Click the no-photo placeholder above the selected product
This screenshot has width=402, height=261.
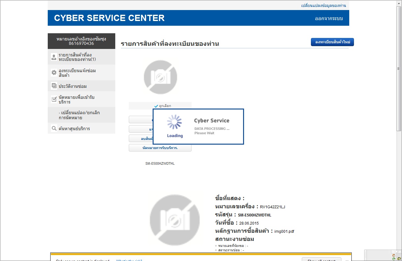pos(160,77)
